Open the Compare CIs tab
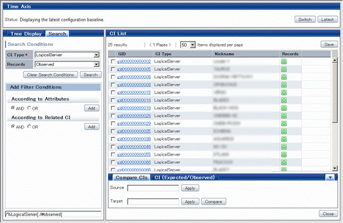 (x=131, y=178)
